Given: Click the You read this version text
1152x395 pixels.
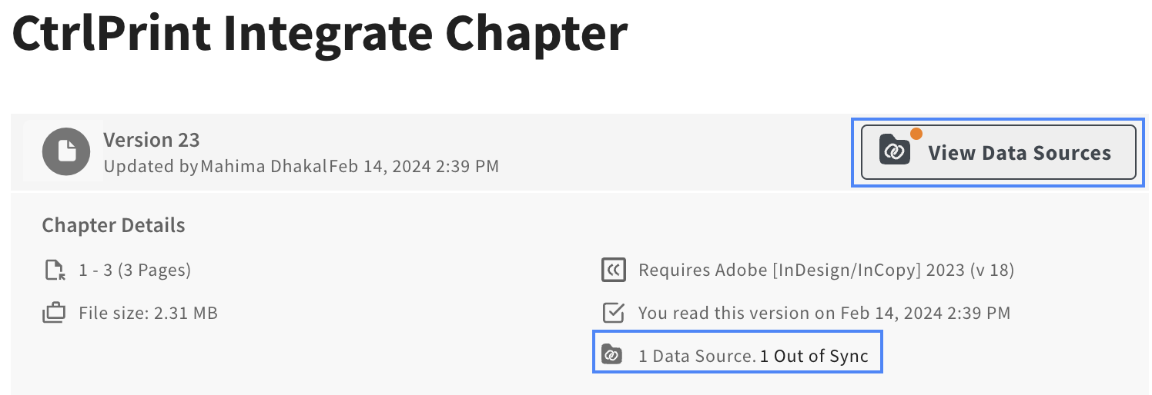Looking at the screenshot, I should tap(824, 313).
